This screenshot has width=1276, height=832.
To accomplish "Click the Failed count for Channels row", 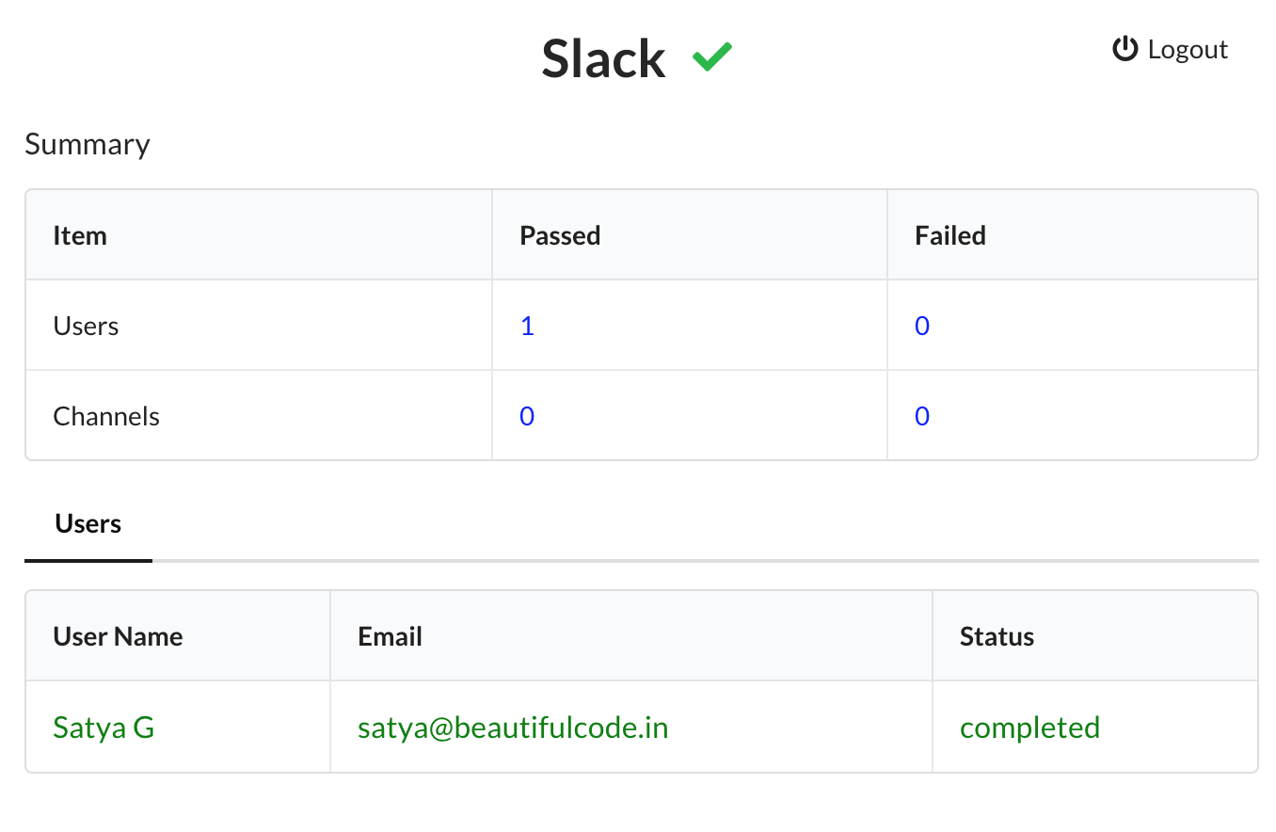I will (921, 415).
